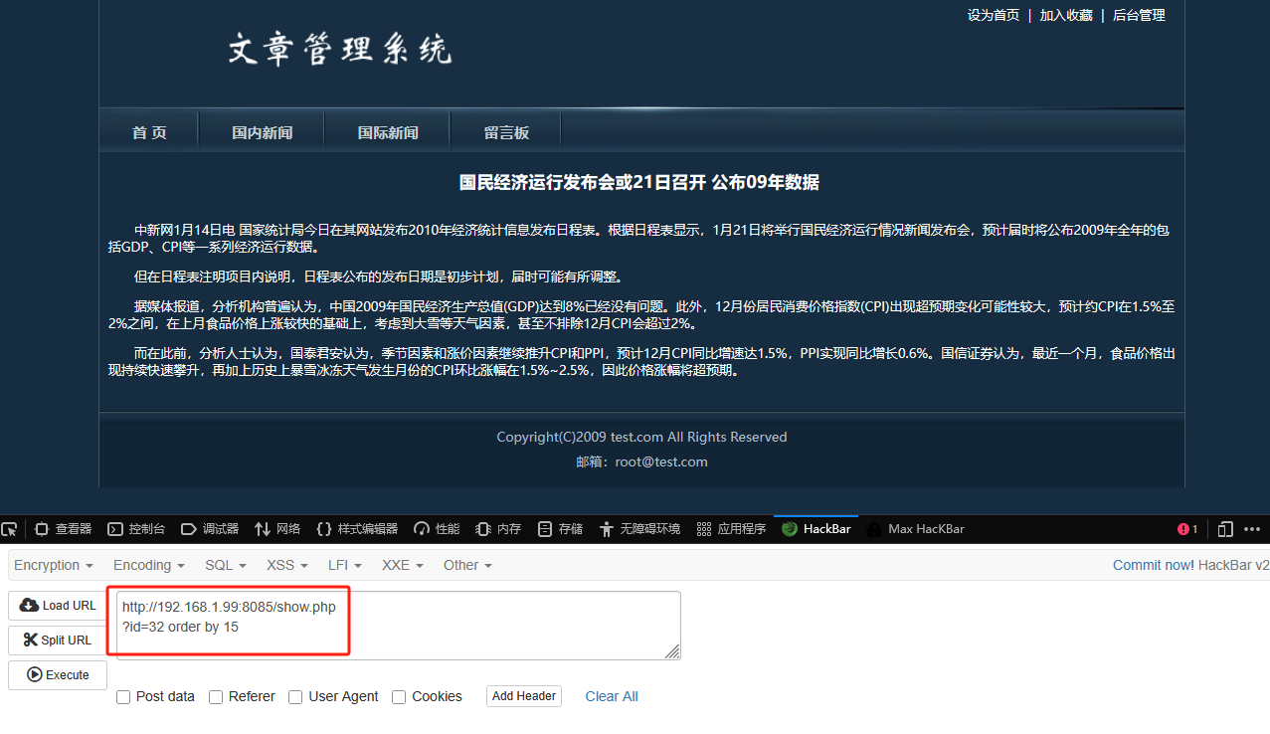Open the 留言板 navigation item
Image resolution: width=1270 pixels, height=734 pixels.
pos(506,132)
